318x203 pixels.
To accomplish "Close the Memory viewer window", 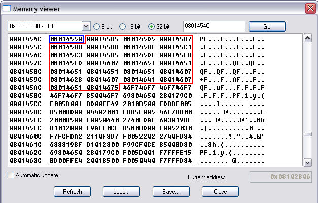I will click(x=309, y=8).
